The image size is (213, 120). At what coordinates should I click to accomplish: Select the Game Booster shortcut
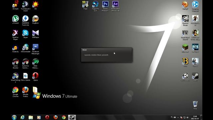(x=16, y=63)
